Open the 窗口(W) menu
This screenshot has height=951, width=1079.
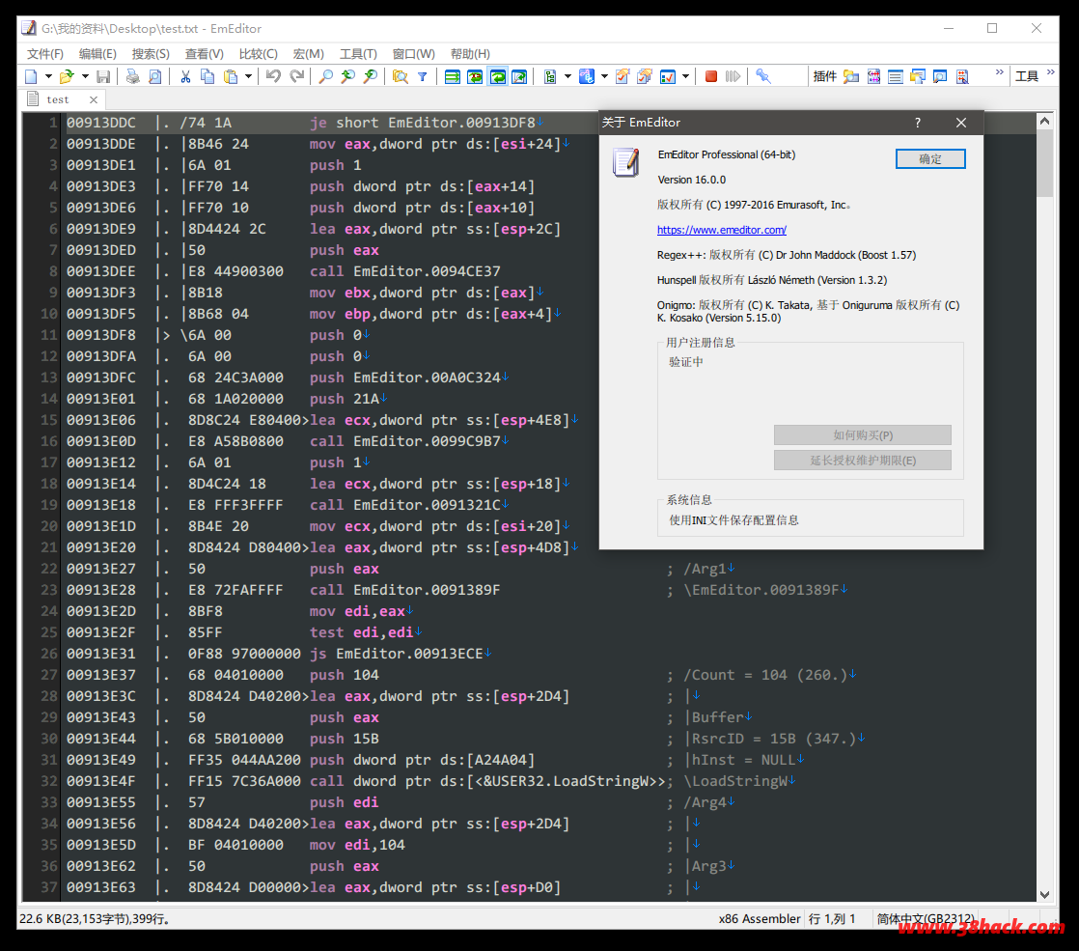coord(414,54)
